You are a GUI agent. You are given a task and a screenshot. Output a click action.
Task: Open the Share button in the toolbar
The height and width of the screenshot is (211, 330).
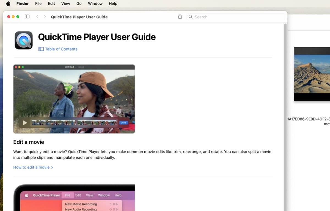point(180,17)
